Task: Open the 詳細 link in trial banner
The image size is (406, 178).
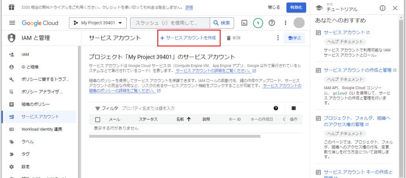Action: (x=189, y=8)
